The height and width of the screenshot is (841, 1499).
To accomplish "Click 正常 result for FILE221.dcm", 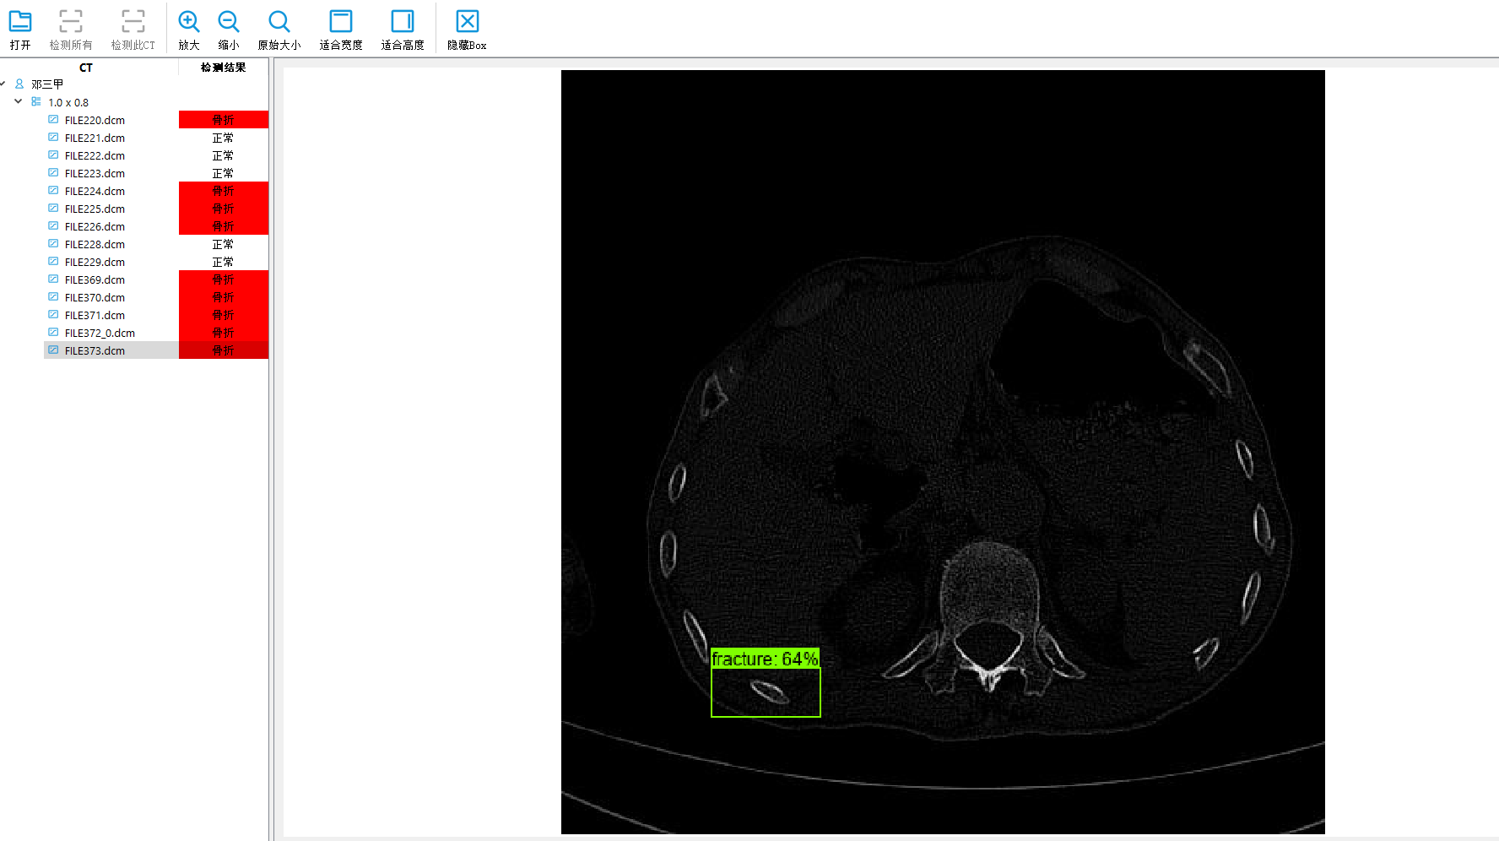I will pyautogui.click(x=224, y=138).
